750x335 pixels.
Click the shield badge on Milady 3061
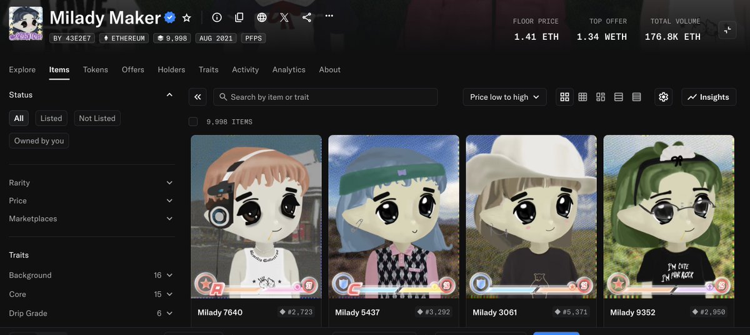480,285
